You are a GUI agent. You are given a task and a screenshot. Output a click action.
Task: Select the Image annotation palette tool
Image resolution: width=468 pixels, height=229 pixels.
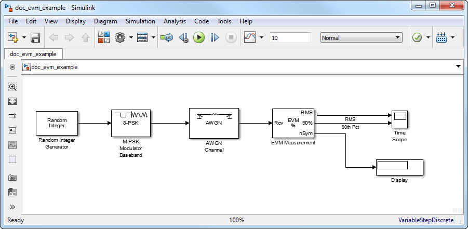pos(12,145)
